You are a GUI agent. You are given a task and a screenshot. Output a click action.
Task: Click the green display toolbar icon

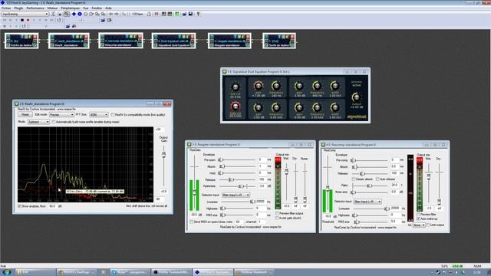[x=177, y=14]
